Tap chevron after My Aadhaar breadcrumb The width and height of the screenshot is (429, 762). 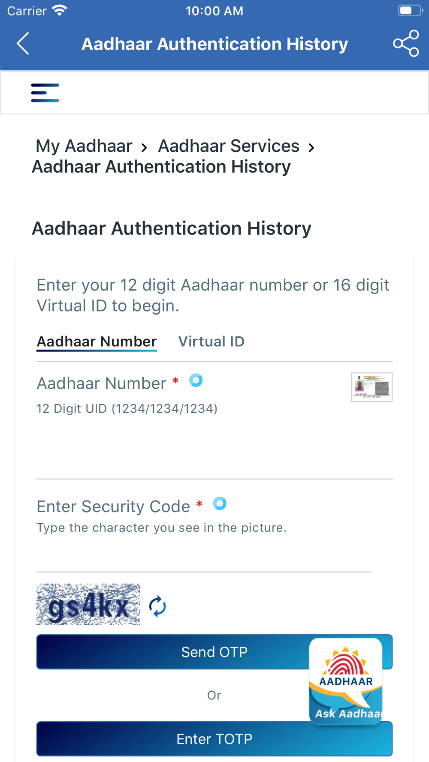click(145, 148)
